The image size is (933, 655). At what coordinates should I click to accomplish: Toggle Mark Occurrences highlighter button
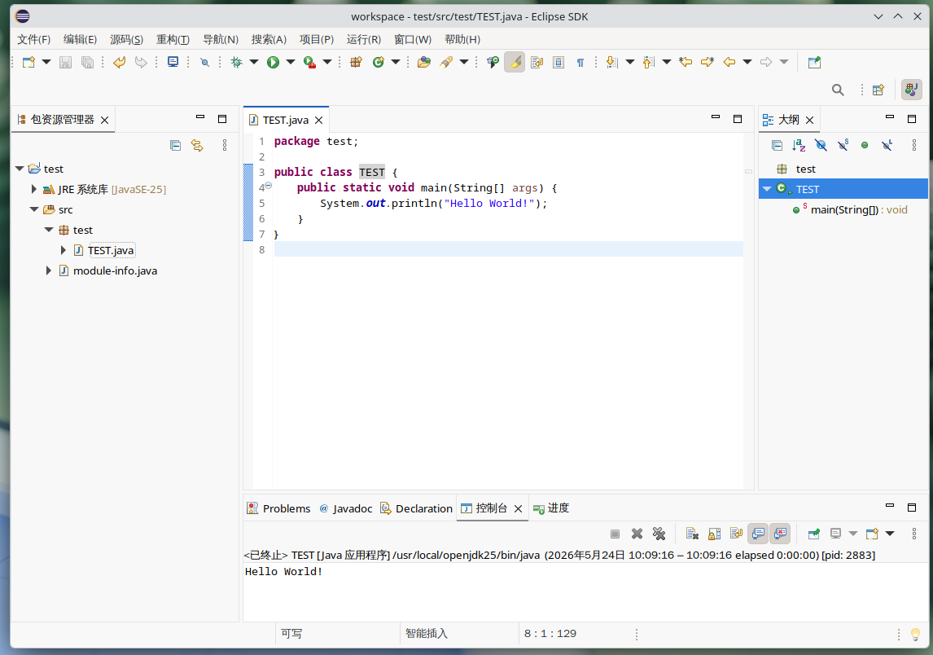[515, 62]
